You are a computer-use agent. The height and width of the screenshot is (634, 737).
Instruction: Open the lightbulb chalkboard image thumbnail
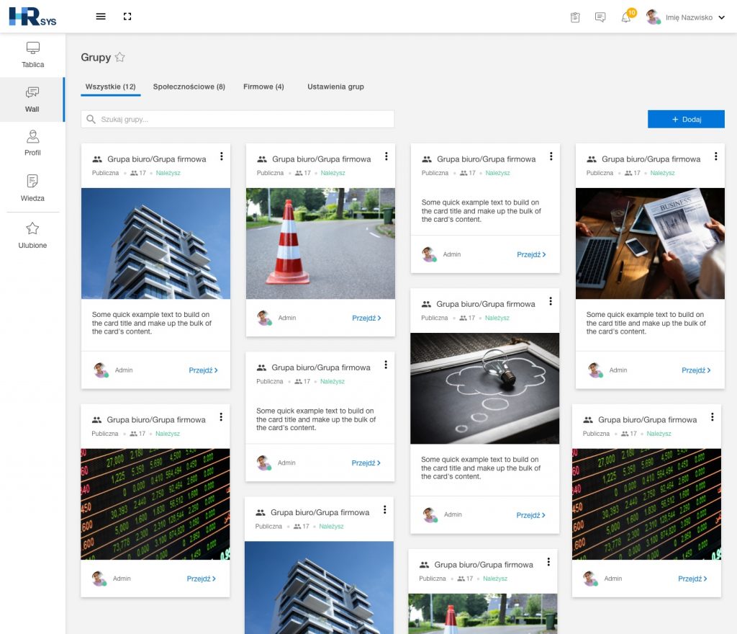tap(484, 388)
